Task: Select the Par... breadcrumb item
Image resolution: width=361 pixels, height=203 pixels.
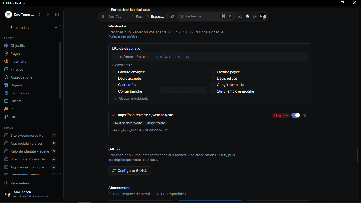Action: [x=140, y=16]
